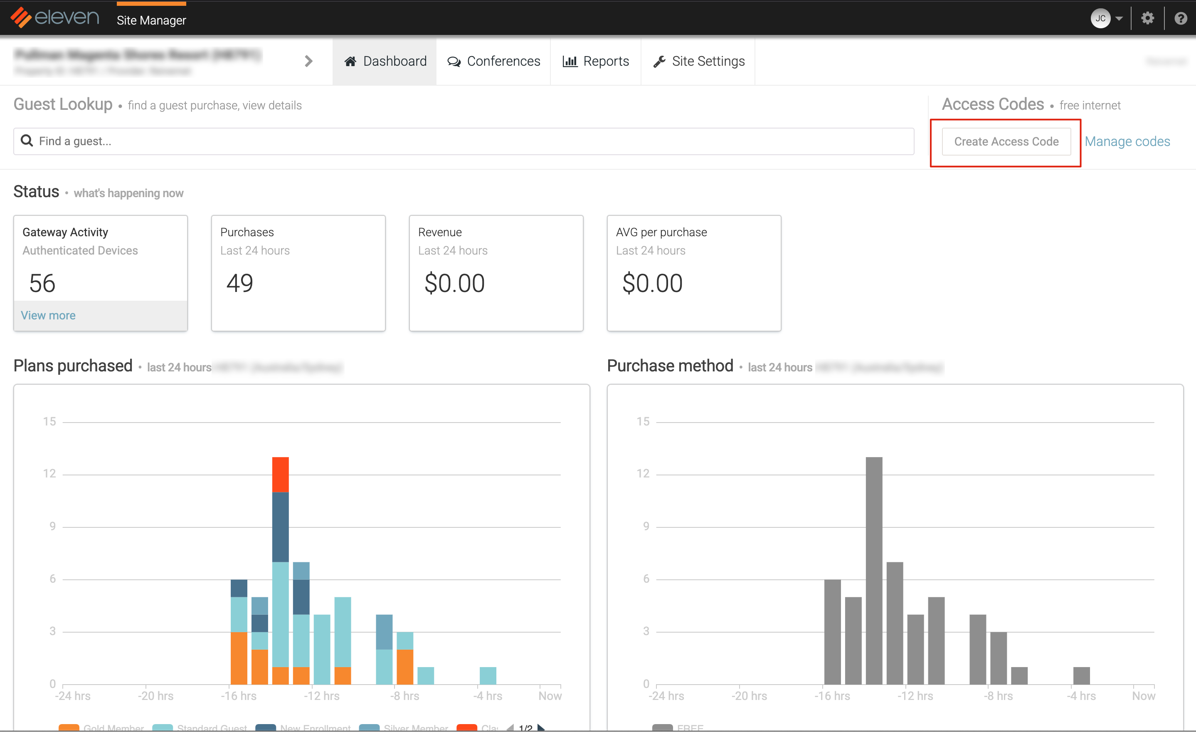Open help via the question mark icon
1196x732 pixels.
coord(1181,18)
